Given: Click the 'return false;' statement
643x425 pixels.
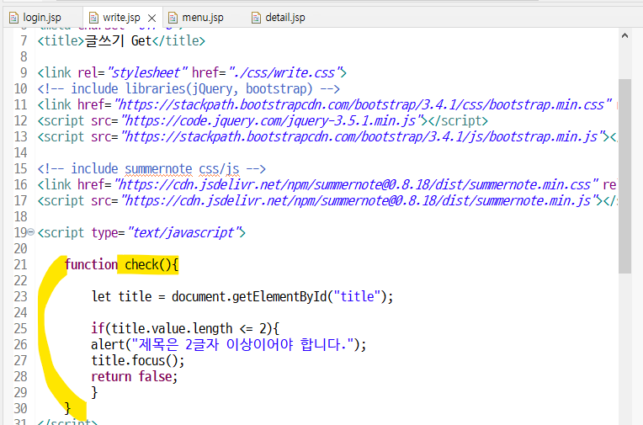Looking at the screenshot, I should (x=134, y=376).
